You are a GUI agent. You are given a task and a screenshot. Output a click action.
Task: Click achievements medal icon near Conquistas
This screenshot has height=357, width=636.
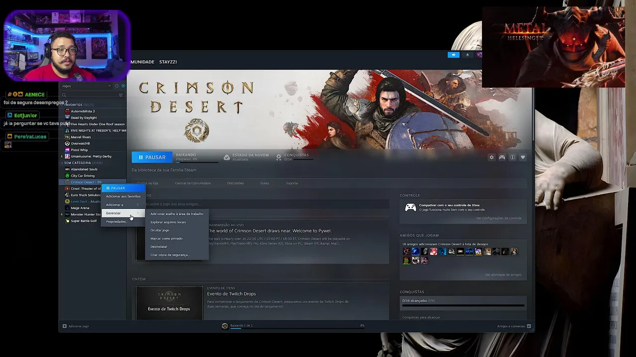279,157
